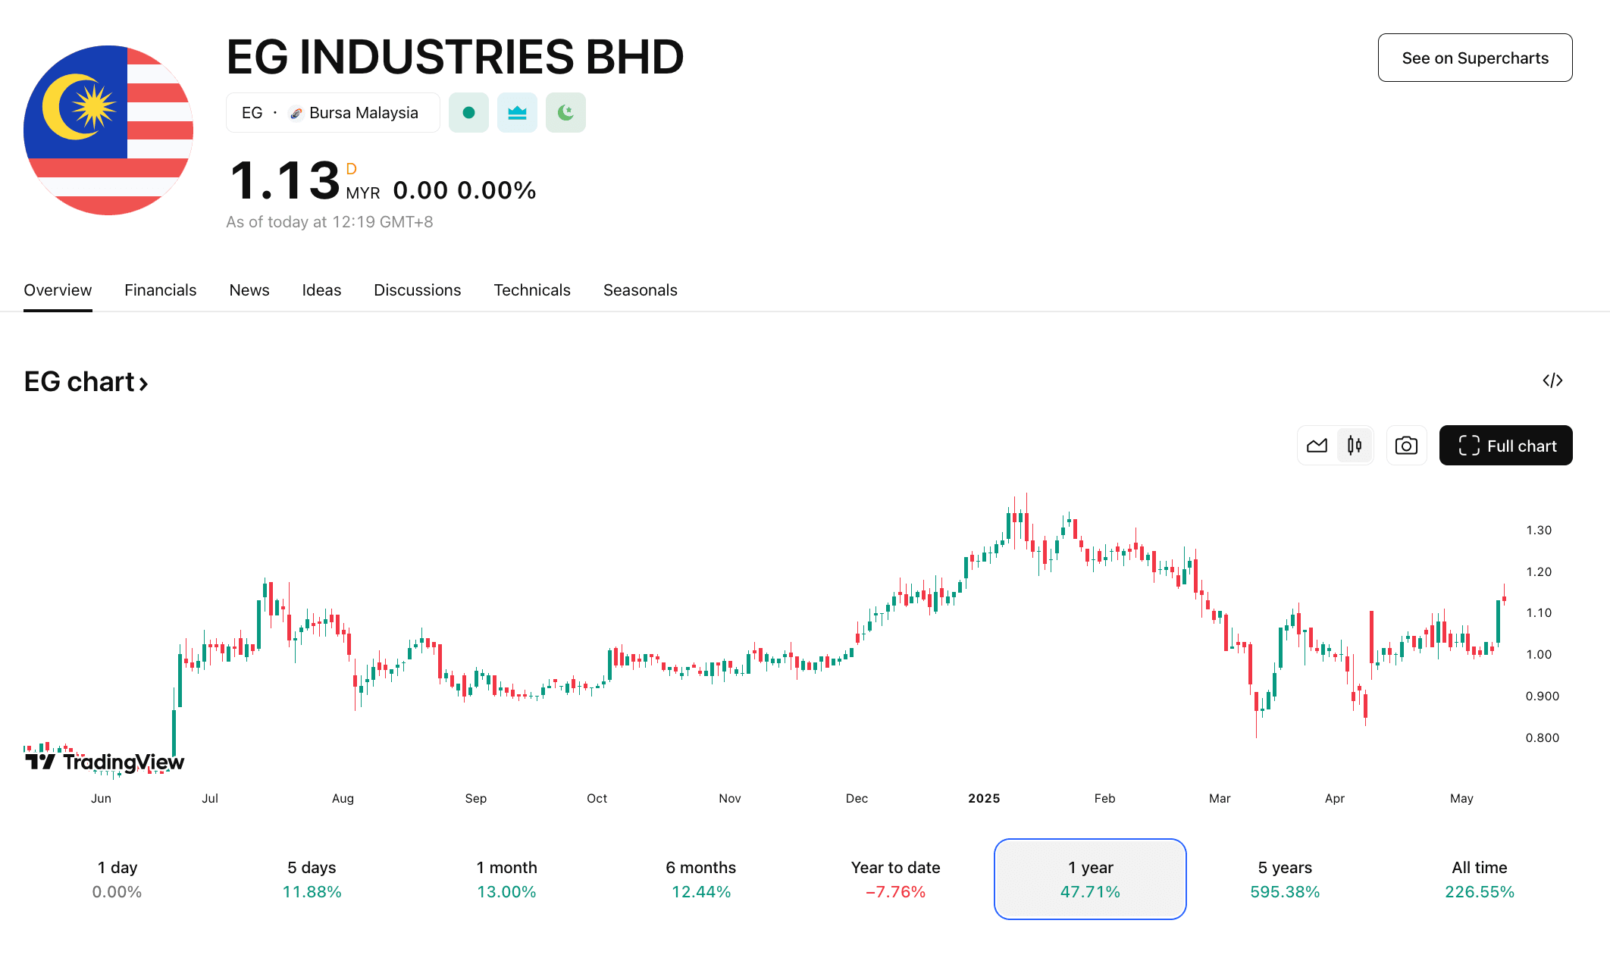This screenshot has height=958, width=1610.
Task: Open the embed code icon
Action: (1552, 380)
